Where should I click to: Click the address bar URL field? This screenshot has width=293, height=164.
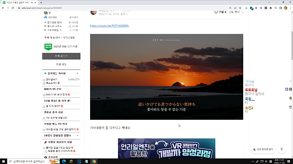(x=123, y=8)
